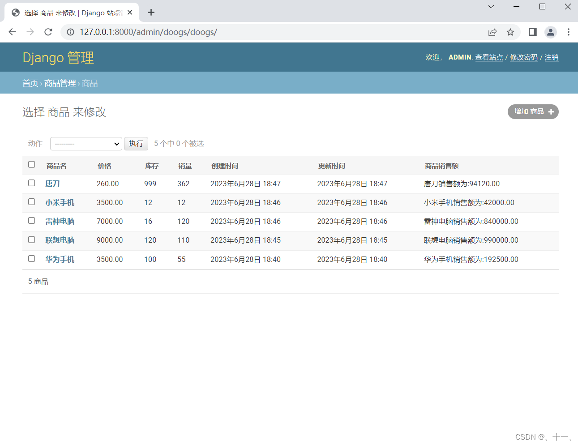This screenshot has width=578, height=445.
Task: Go to 商品管理 breadcrumb
Action: [60, 83]
